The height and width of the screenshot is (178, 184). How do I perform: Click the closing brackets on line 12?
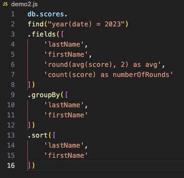[x=31, y=125]
